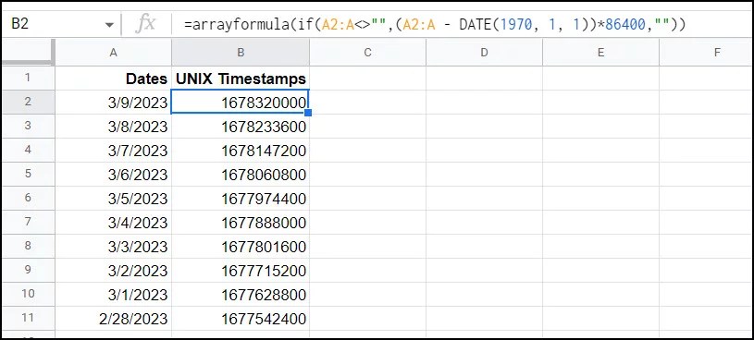
Task: Click the blue fill handle on cell B2
Action: pyautogui.click(x=308, y=113)
